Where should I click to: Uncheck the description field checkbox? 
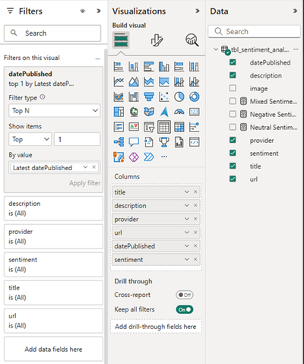(x=233, y=75)
